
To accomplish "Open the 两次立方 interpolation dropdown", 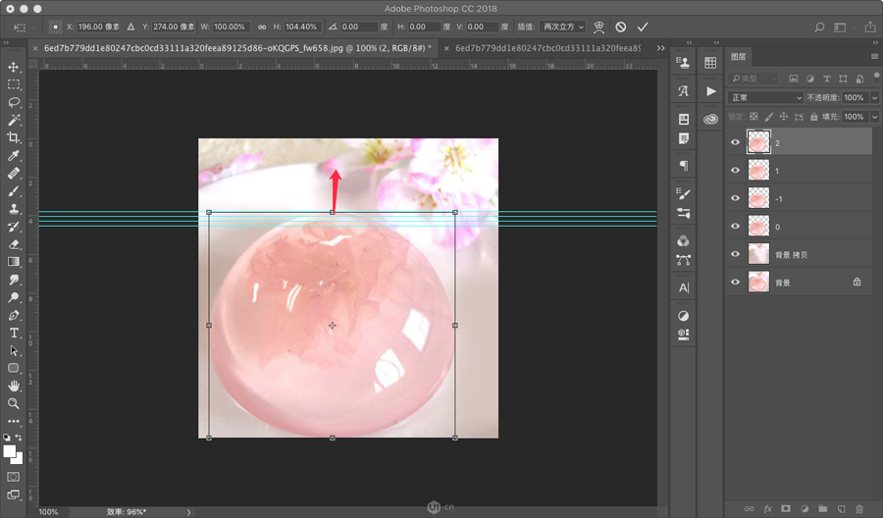I will point(564,27).
